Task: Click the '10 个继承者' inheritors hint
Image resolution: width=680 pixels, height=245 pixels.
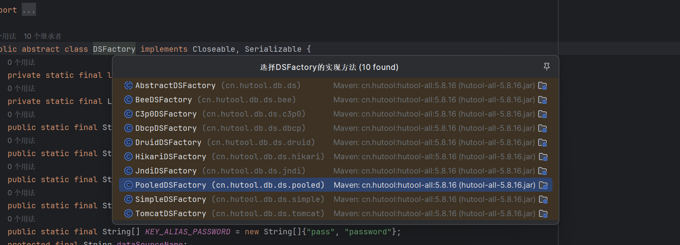Action: point(43,36)
